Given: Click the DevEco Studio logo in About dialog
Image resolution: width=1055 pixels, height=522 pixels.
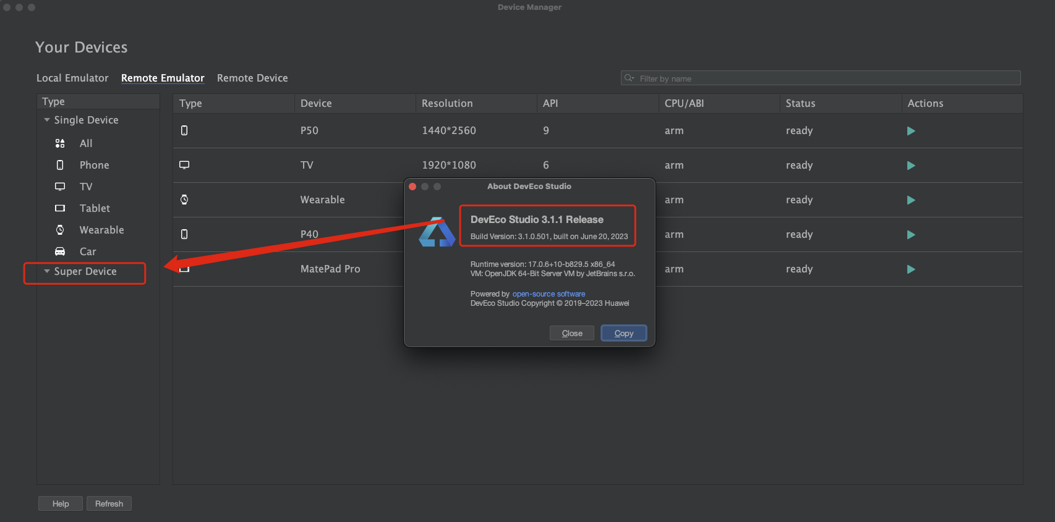Looking at the screenshot, I should pos(437,232).
